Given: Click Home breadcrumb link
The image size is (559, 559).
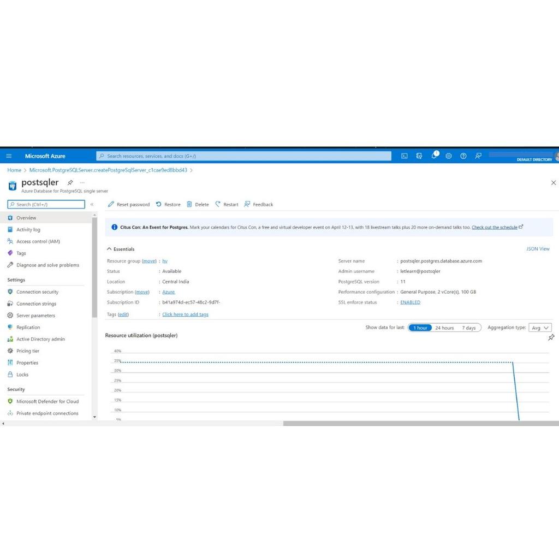Looking at the screenshot, I should tap(14, 170).
